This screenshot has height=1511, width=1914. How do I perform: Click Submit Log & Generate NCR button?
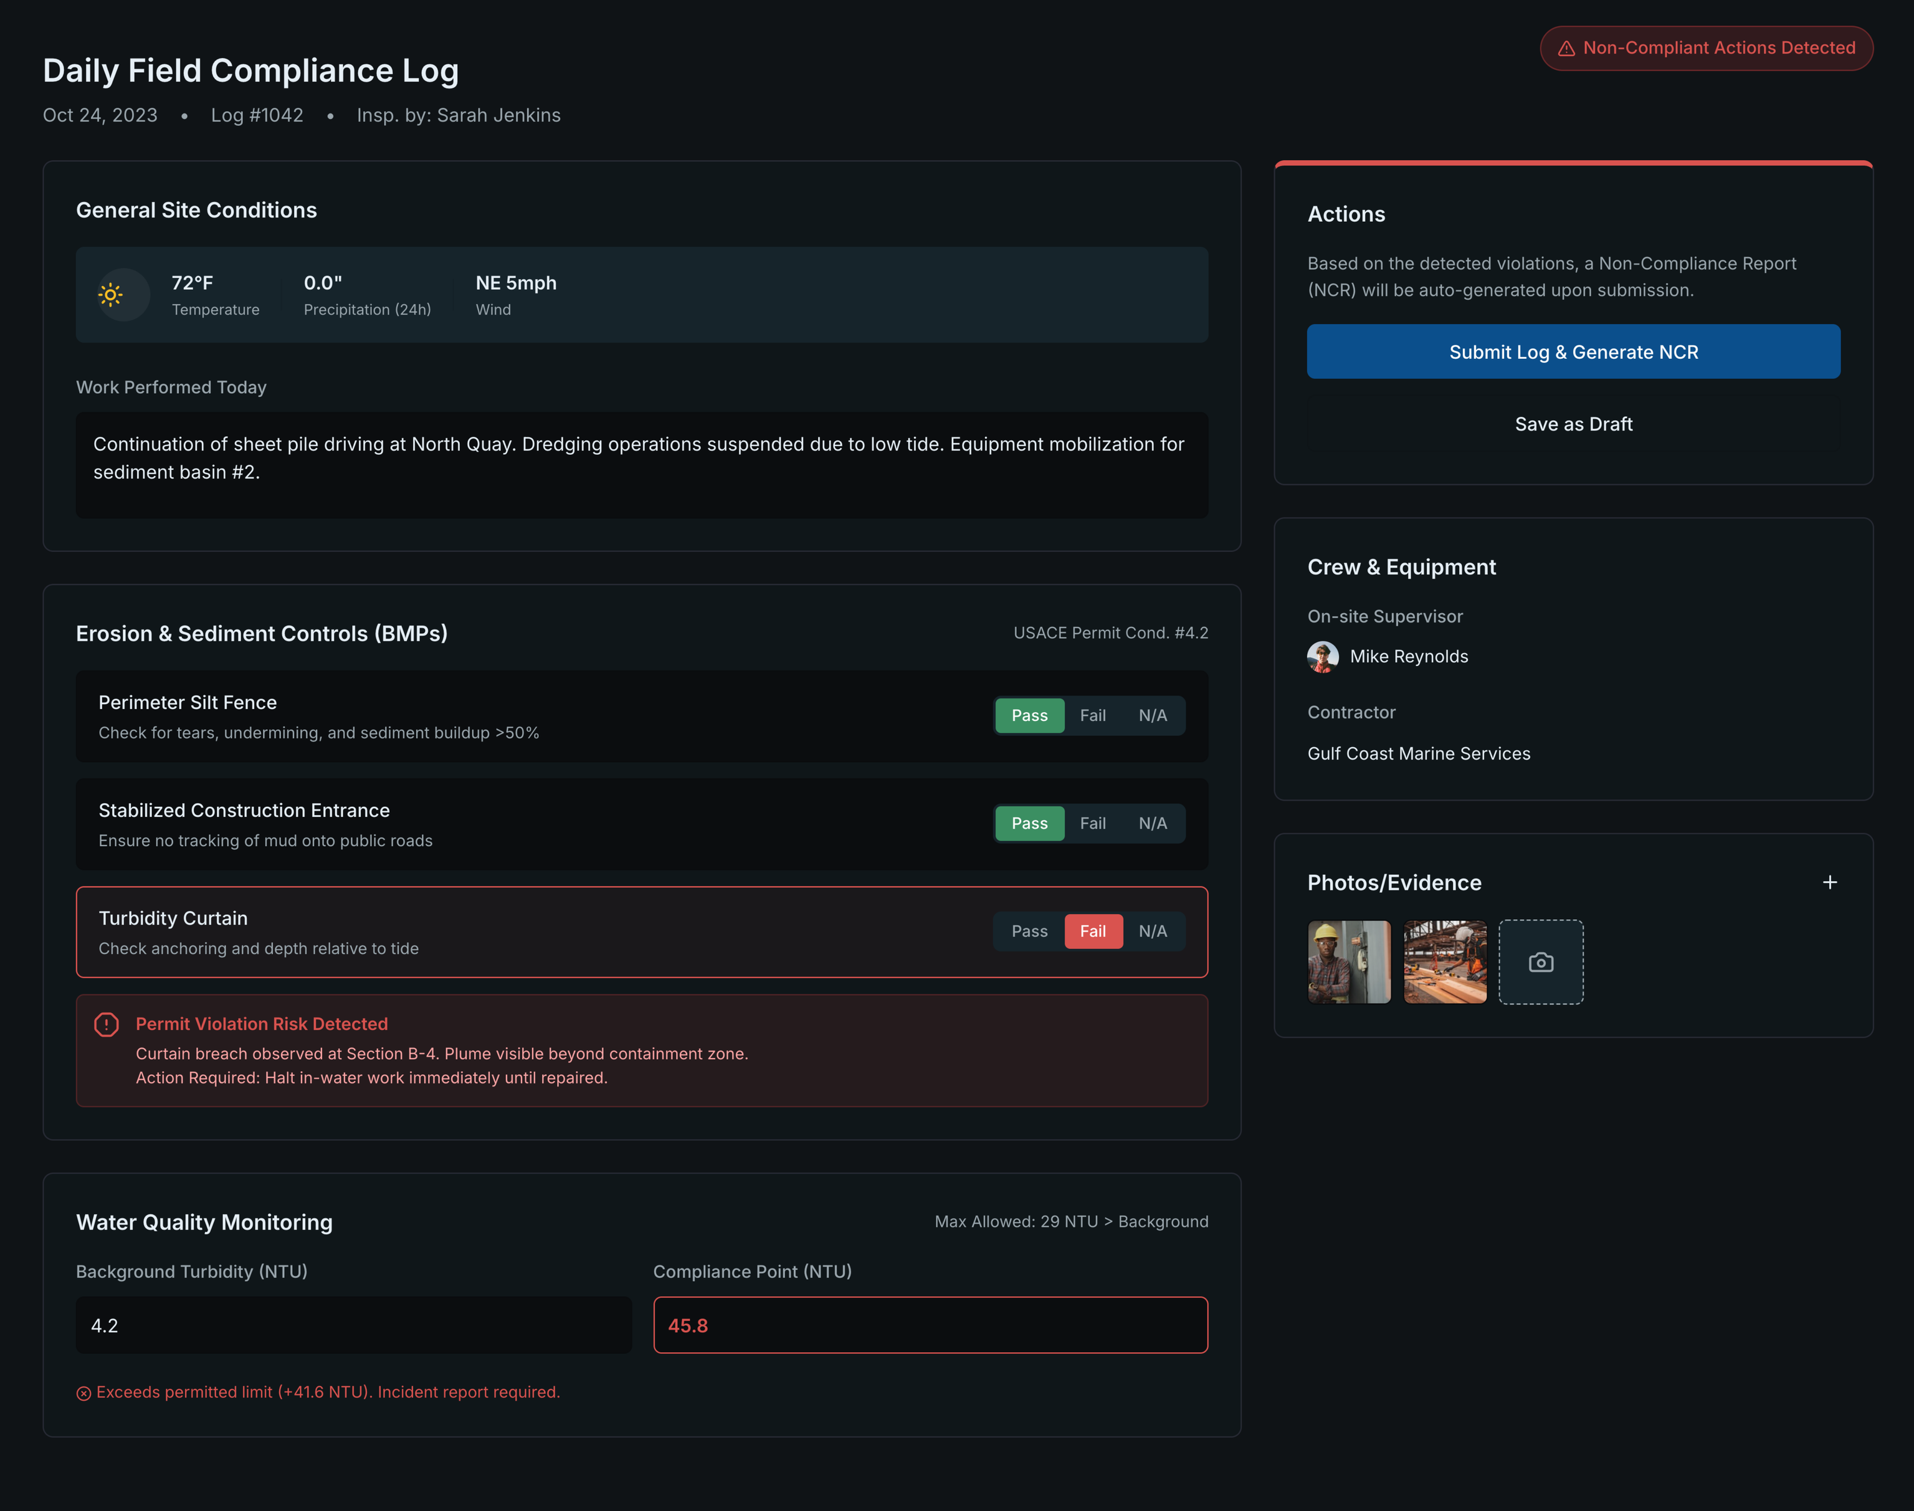[x=1573, y=352]
